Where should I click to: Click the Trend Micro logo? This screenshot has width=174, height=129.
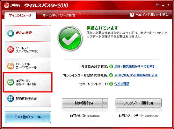(12, 5)
